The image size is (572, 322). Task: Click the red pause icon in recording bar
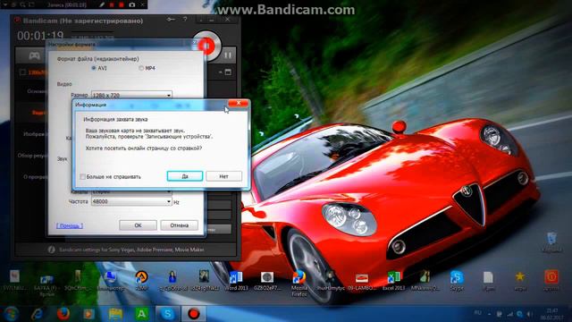pos(113,4)
